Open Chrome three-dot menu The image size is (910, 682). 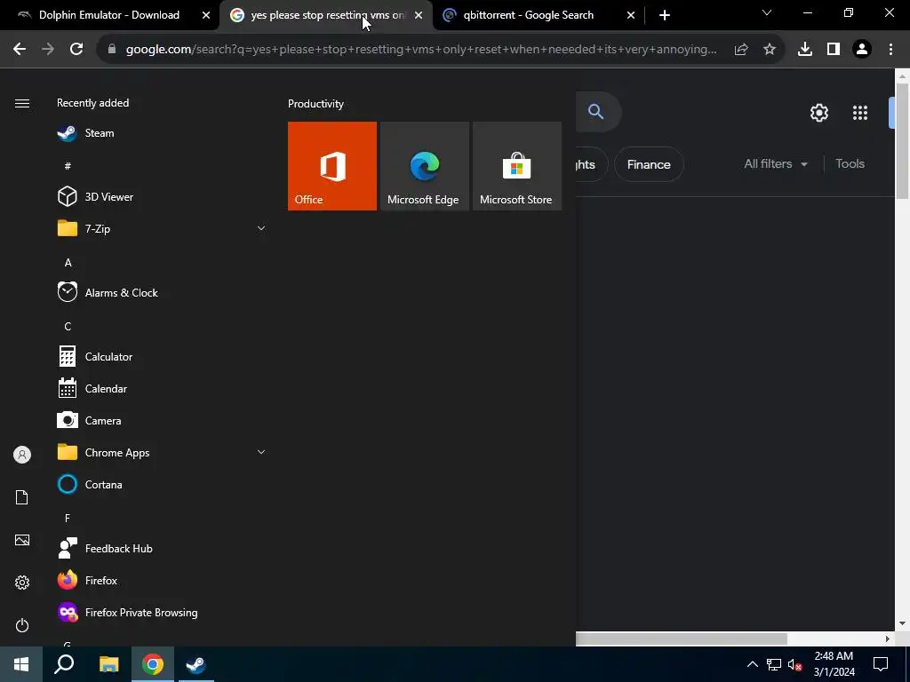coord(890,50)
